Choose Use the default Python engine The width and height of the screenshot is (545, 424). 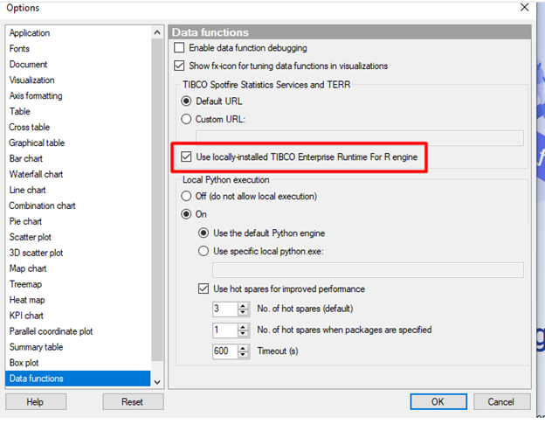coord(204,233)
